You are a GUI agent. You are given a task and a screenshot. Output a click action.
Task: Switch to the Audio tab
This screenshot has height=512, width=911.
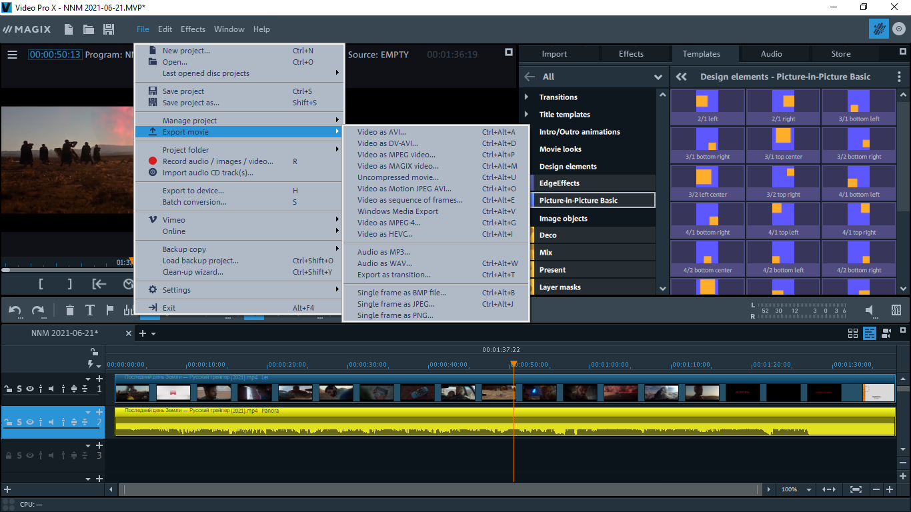coord(771,54)
